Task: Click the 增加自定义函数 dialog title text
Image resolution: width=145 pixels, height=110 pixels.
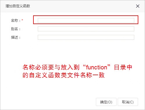Action: [x=18, y=6]
